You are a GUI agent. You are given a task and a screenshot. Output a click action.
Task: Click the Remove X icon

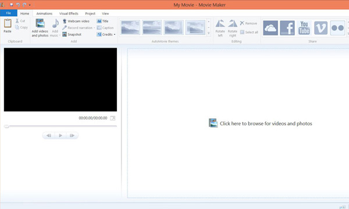coord(242,23)
